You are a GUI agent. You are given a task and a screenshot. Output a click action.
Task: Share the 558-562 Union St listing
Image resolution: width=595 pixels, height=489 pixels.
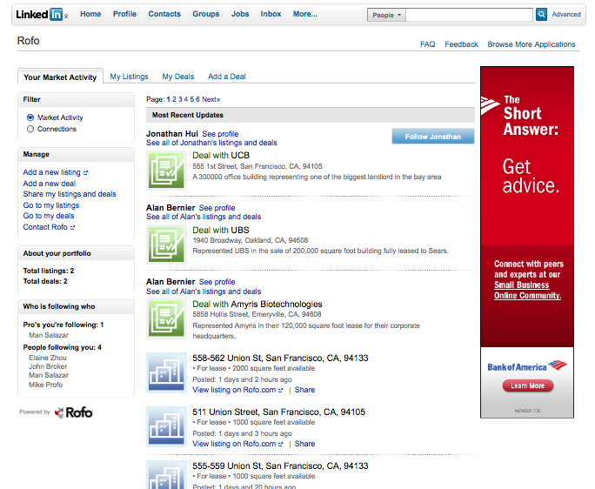tap(304, 390)
